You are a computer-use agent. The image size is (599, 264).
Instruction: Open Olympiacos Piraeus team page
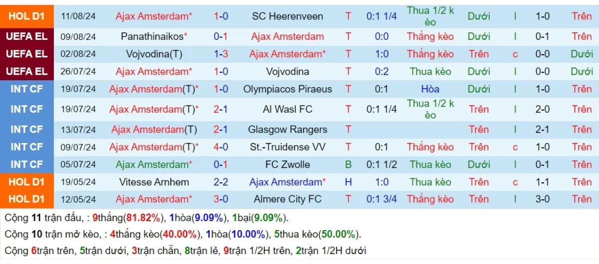coord(287,89)
